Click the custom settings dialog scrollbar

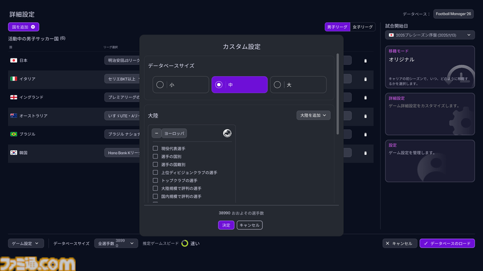(x=338, y=94)
